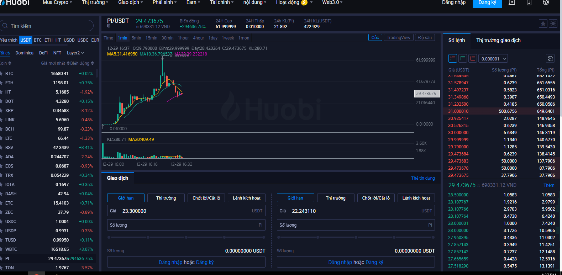Image resolution: width=562 pixels, height=275 pixels.
Task: Open the Thị trường giao dịch tab
Action: pos(498,40)
